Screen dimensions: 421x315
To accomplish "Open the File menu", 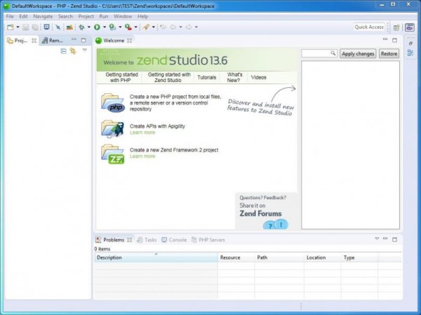I will pyautogui.click(x=10, y=16).
